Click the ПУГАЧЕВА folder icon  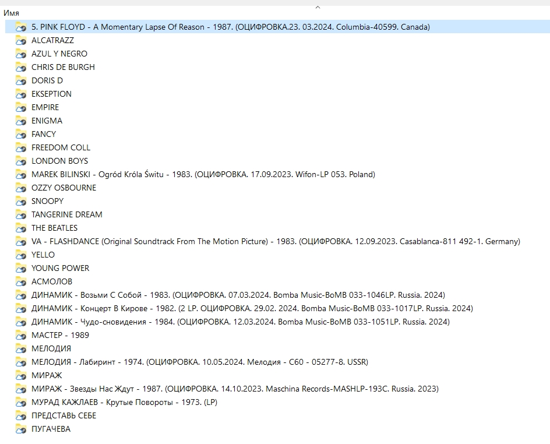point(21,429)
